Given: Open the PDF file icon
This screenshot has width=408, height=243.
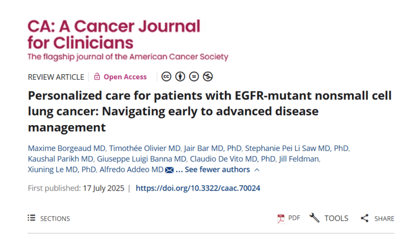Looking at the screenshot, I should 281,219.
